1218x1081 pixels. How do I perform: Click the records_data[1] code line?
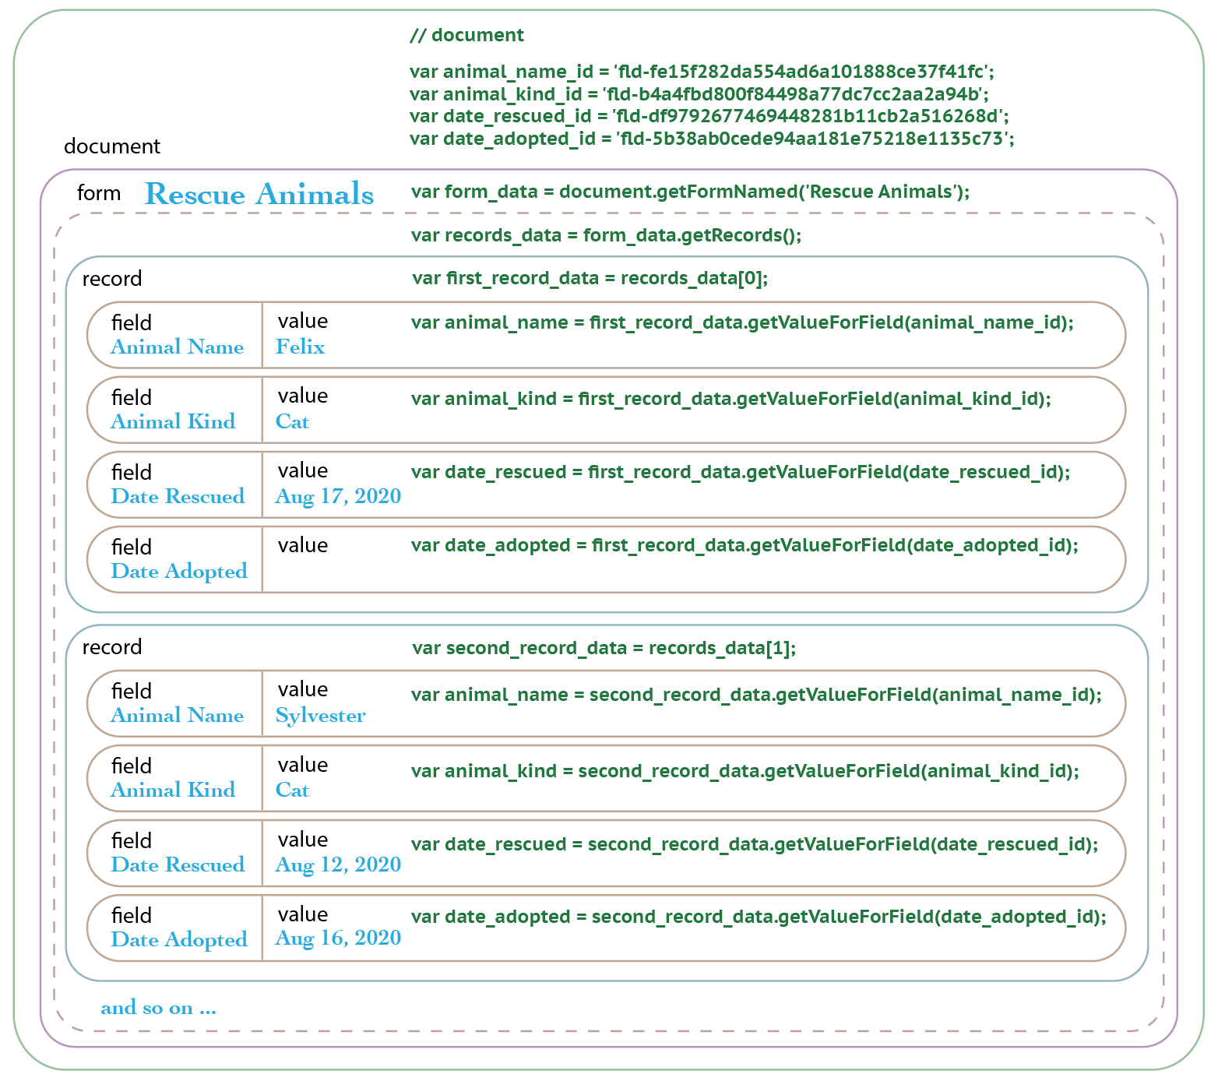click(604, 648)
